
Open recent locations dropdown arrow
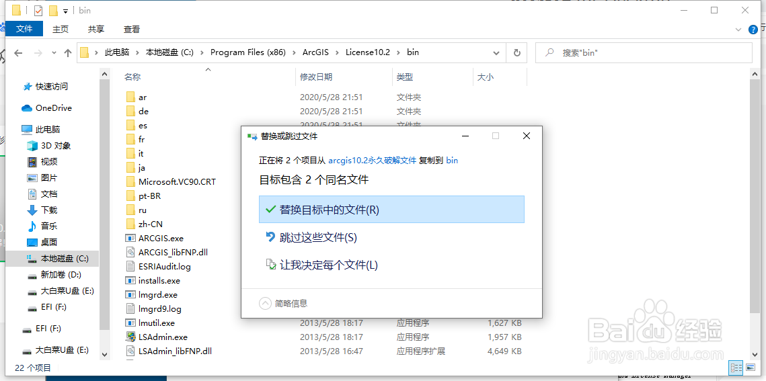coord(54,52)
